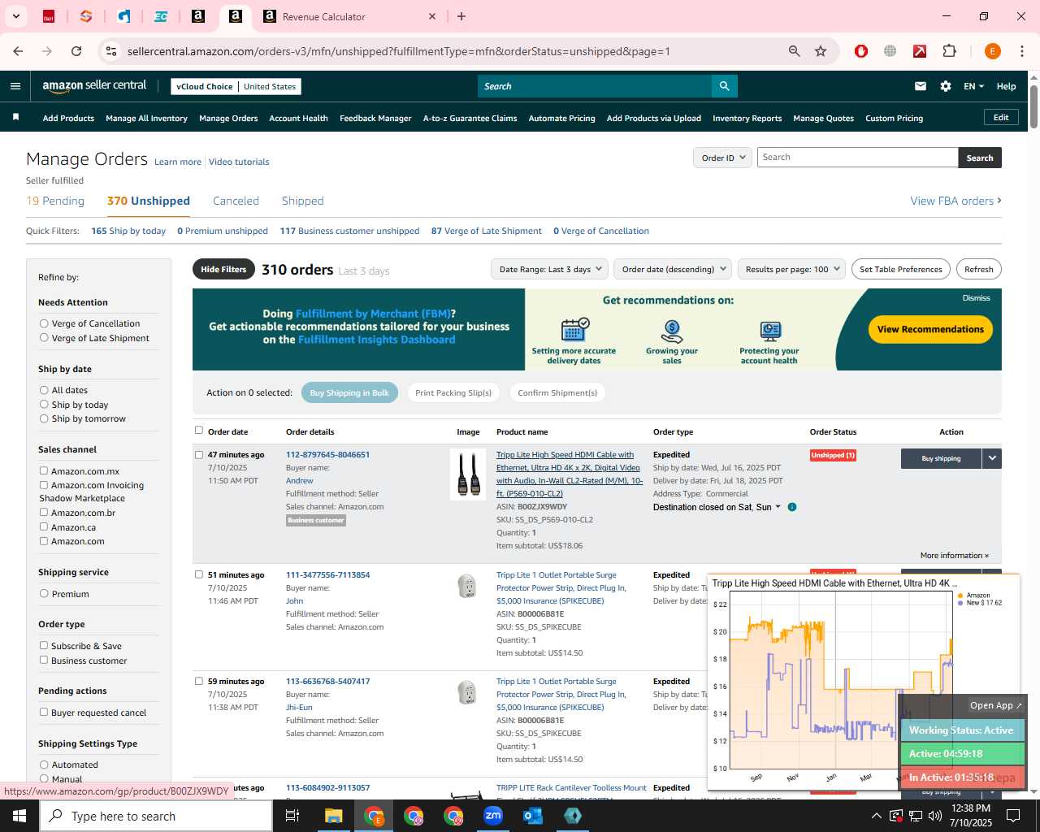The height and width of the screenshot is (832, 1040).
Task: Open the EN language dropdown
Action: (973, 86)
